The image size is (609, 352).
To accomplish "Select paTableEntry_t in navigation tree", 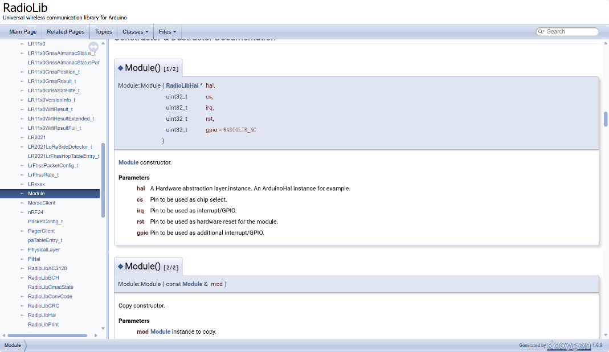I will pos(45,240).
